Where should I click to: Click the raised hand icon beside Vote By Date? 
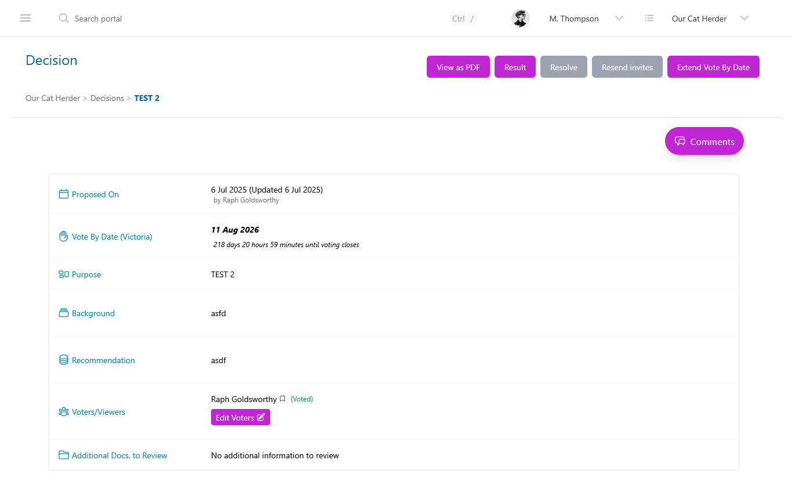point(64,236)
